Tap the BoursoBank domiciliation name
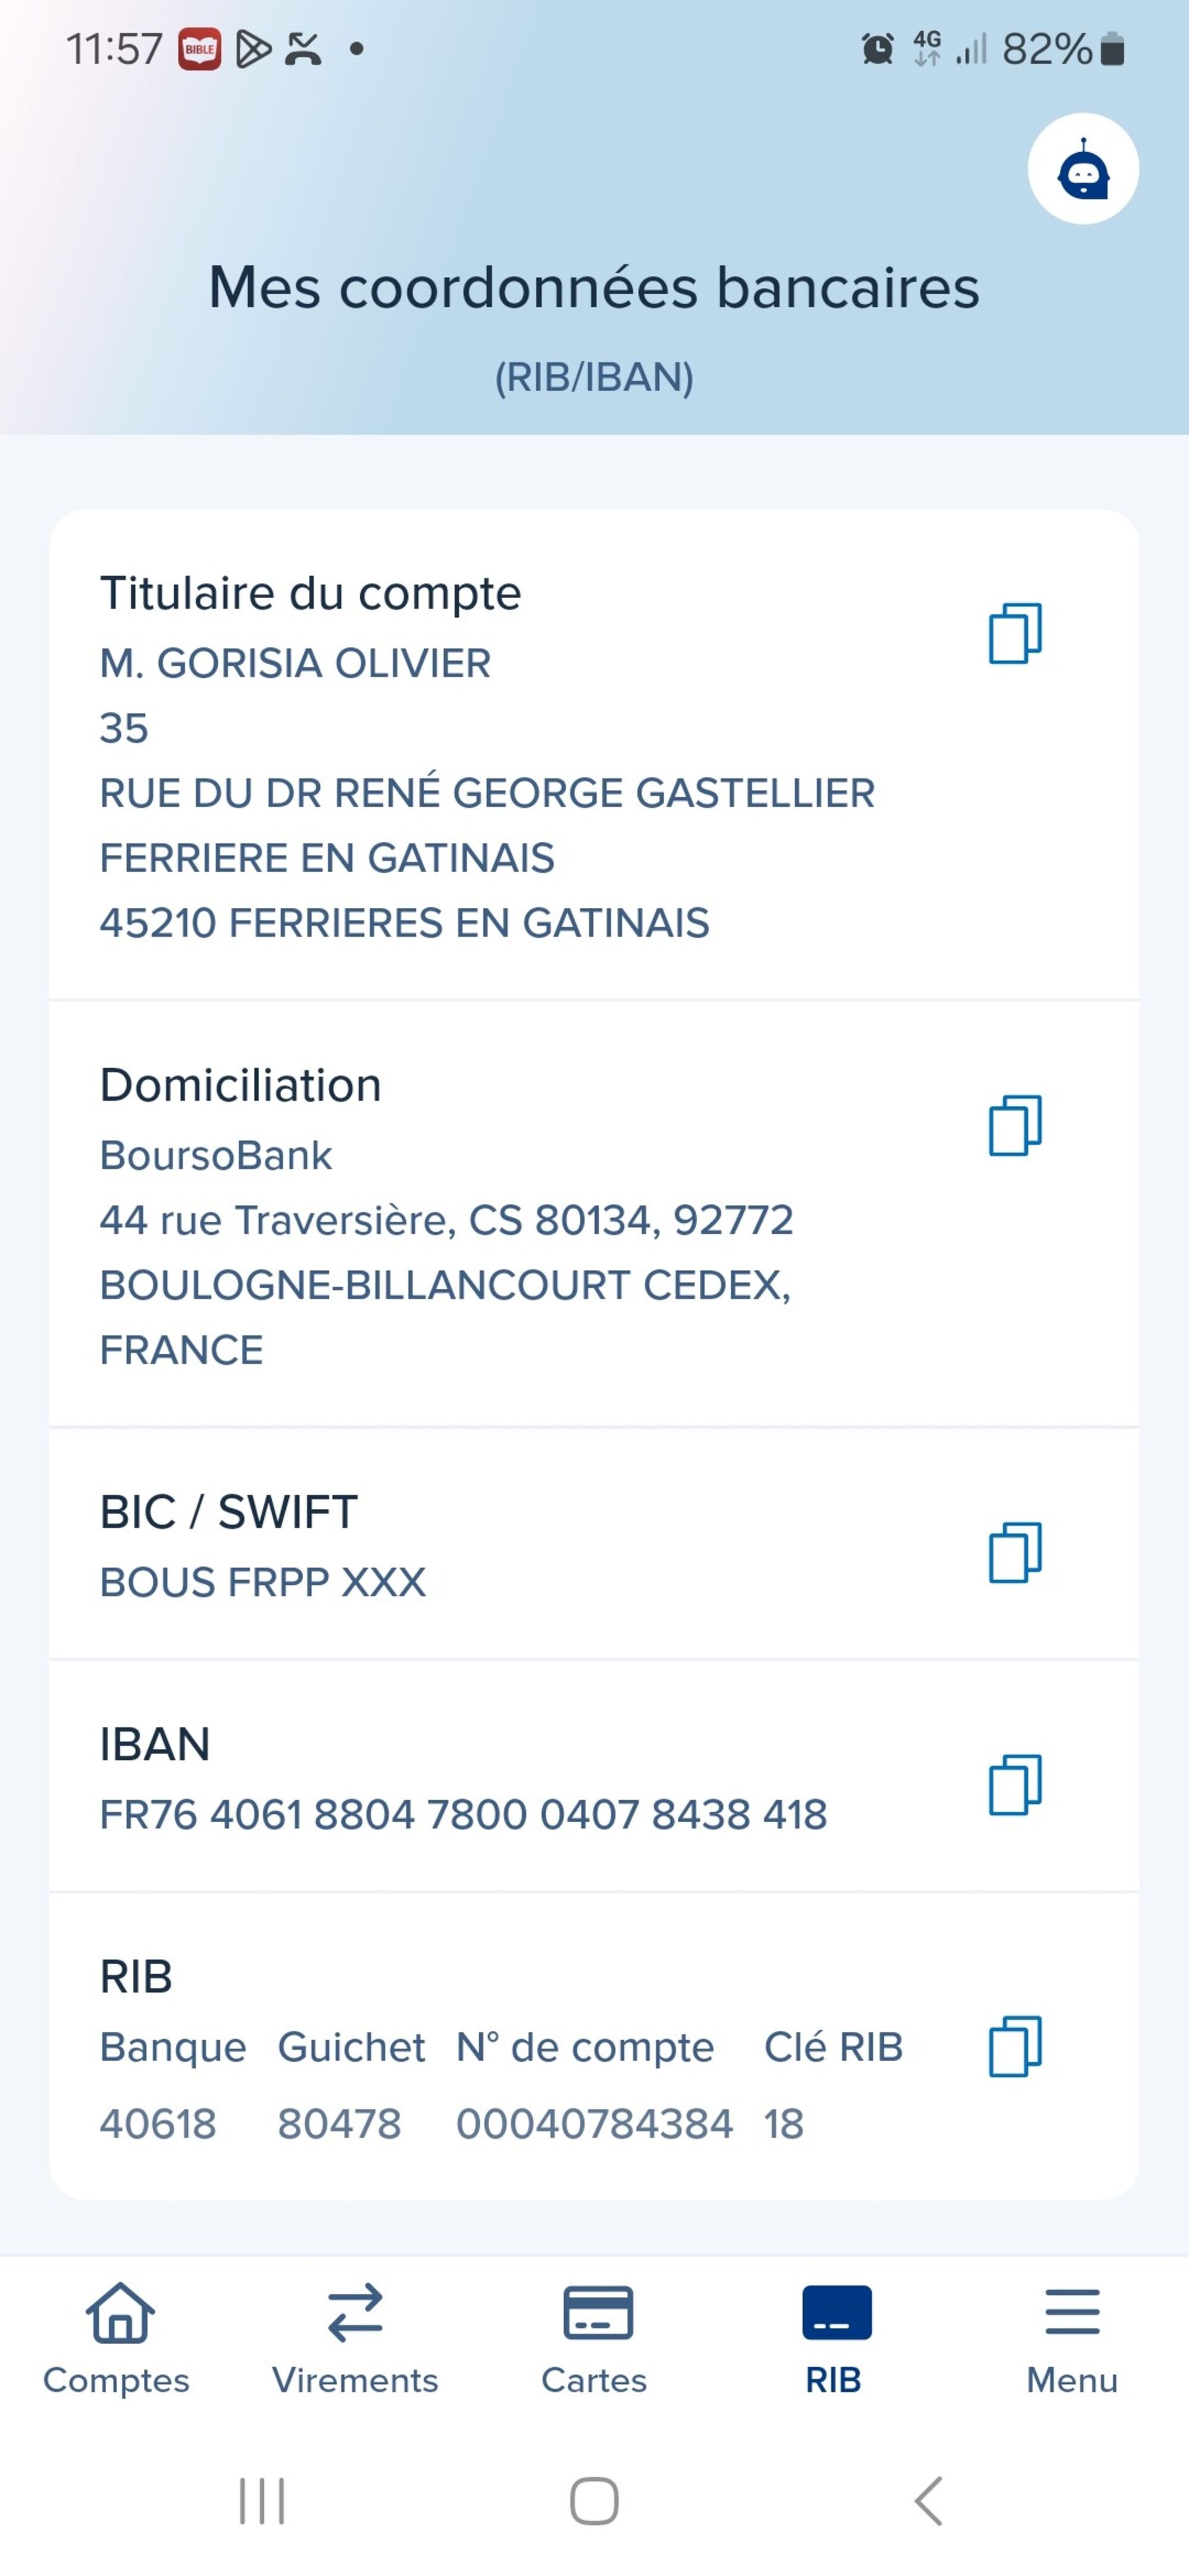 click(216, 1155)
